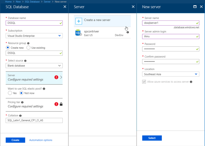Click info icon beside Resource group
This screenshot has width=205, height=146.
pyautogui.click(x=28, y=43)
